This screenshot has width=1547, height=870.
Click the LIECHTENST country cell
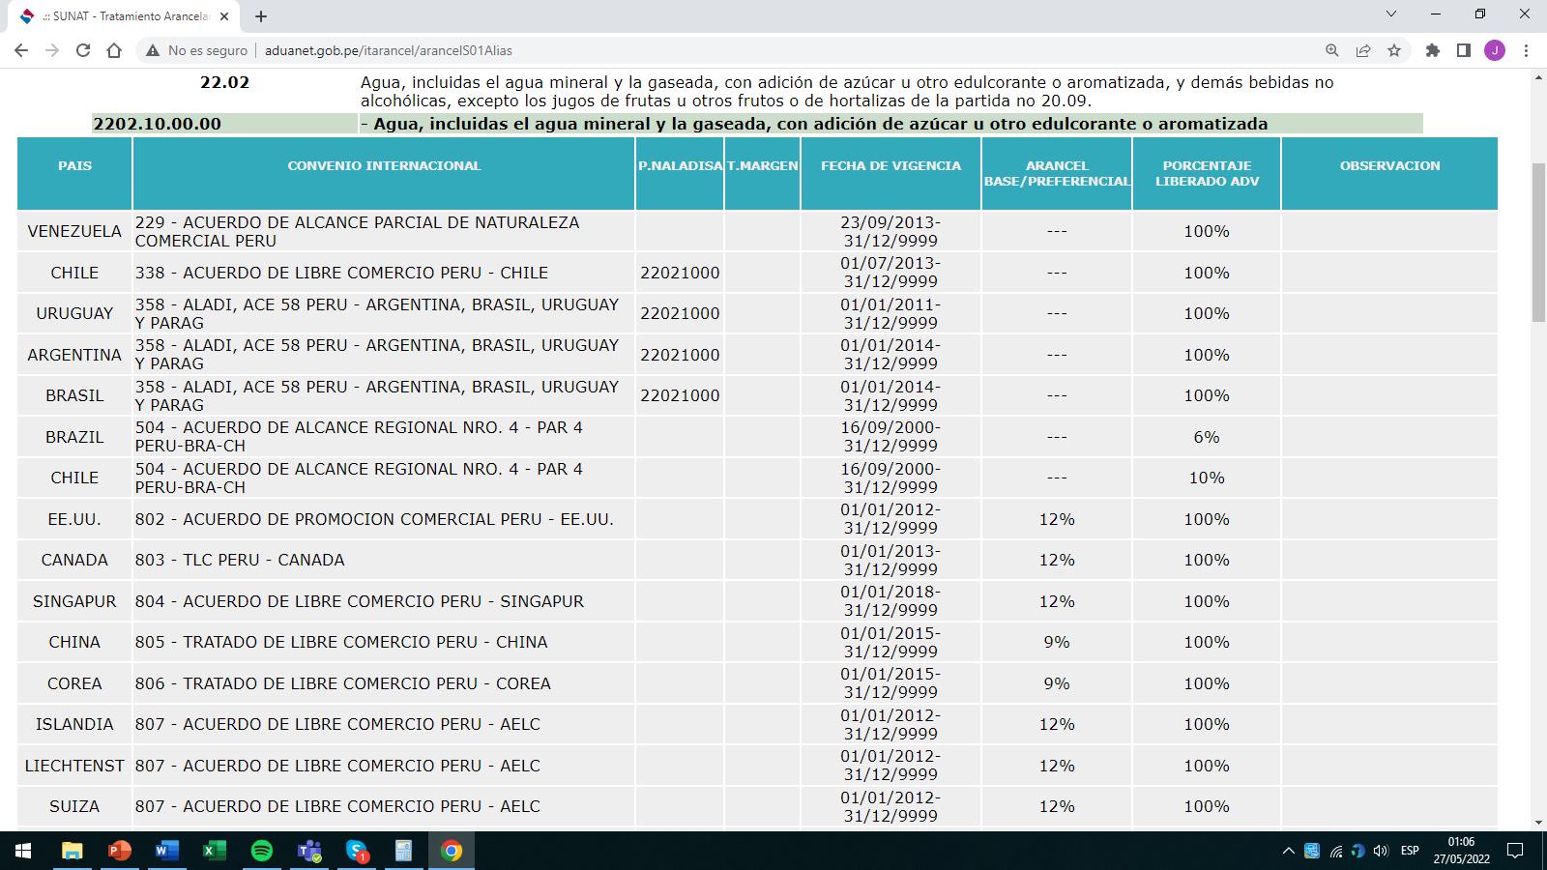coord(74,766)
